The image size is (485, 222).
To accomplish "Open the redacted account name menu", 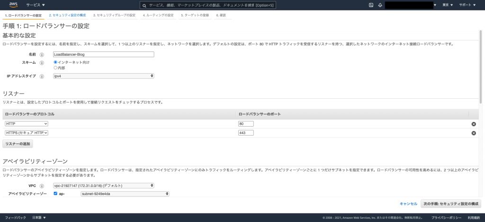I will click(411, 5).
